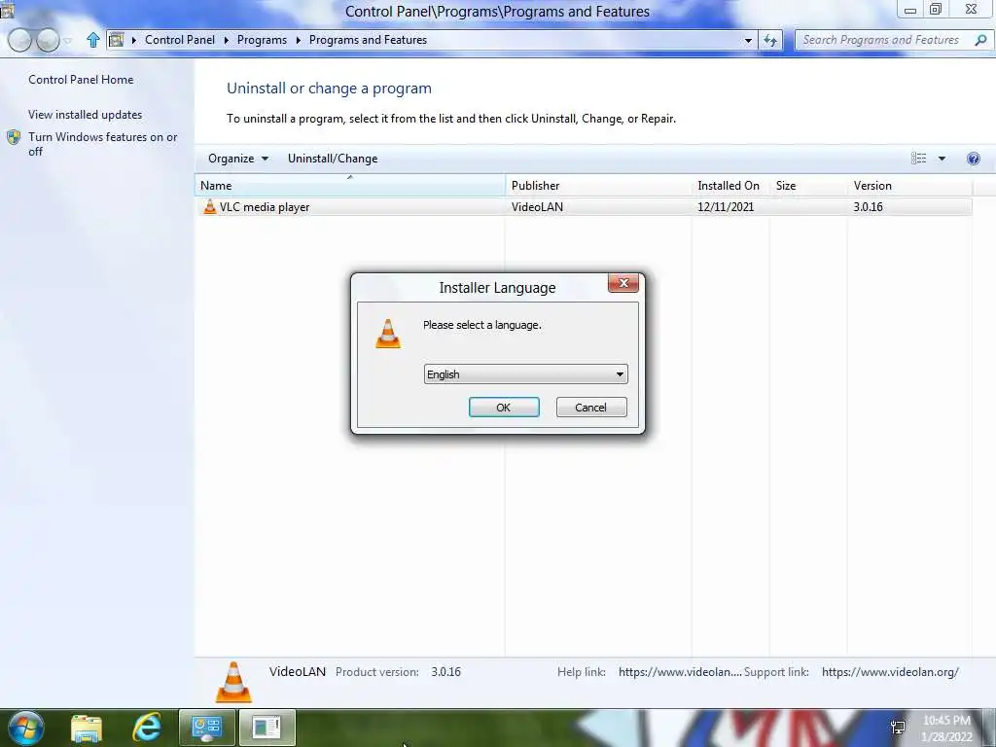996x747 pixels.
Task: Refresh the Programs and Features view
Action: [770, 40]
